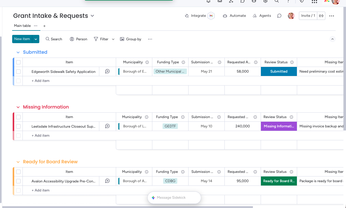Open the Person filter

tap(79, 39)
